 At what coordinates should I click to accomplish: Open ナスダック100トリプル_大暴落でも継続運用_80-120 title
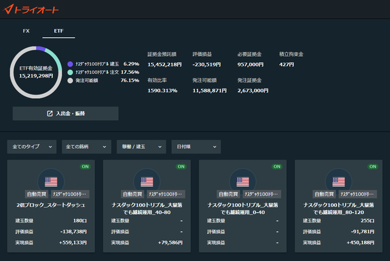point(339,209)
